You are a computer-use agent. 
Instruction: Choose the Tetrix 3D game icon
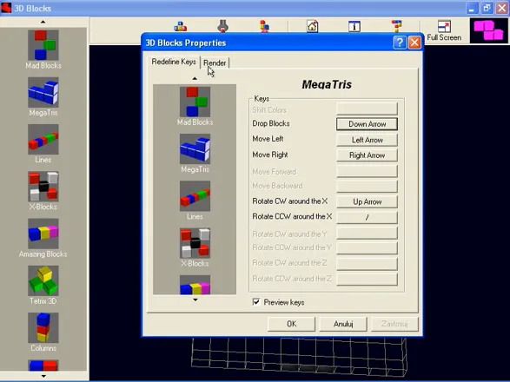pyautogui.click(x=43, y=285)
